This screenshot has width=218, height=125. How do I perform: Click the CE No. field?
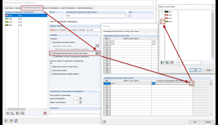[x=53, y=16]
